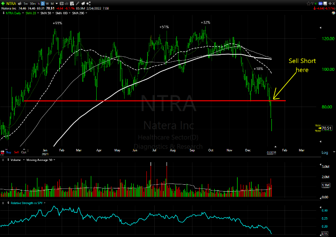This screenshot has width=336, height=237.
Task: Open dropdown arrow next to Log
Action: (334, 152)
